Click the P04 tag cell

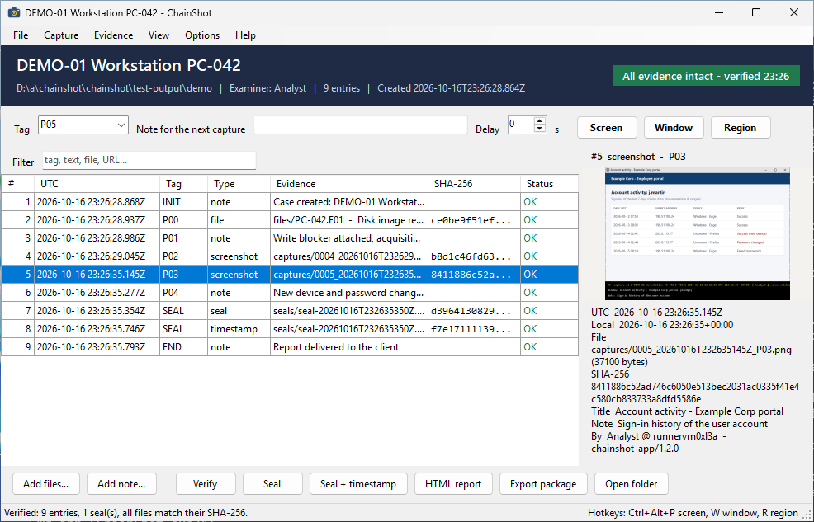coord(184,293)
